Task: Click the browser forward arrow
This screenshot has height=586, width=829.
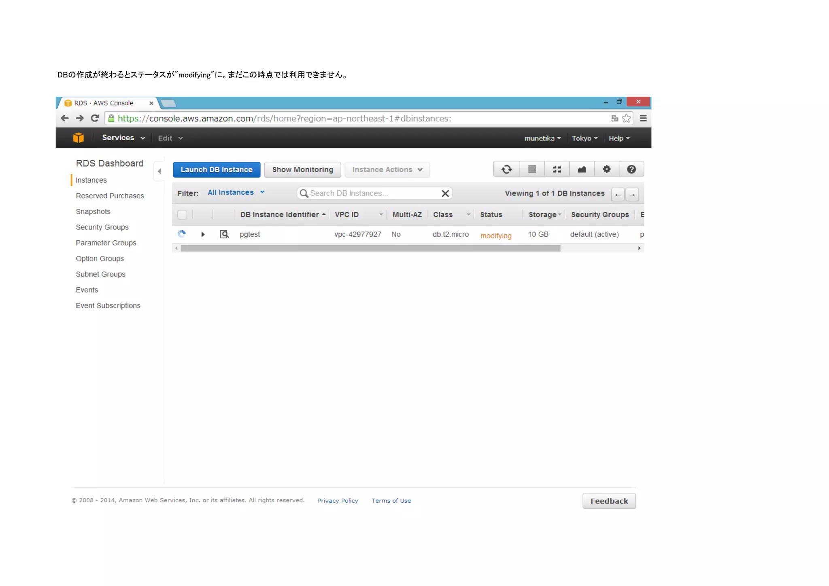Action: [80, 118]
